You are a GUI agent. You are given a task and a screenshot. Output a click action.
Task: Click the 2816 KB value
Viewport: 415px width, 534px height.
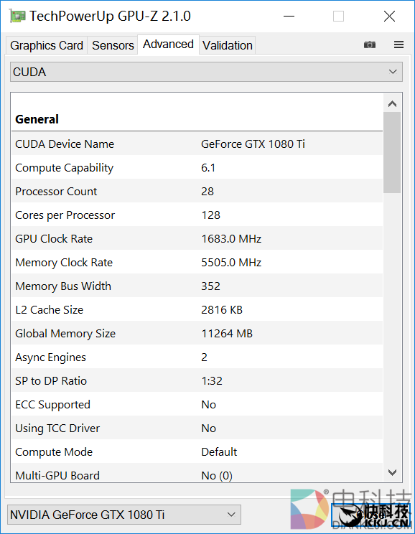(x=222, y=310)
